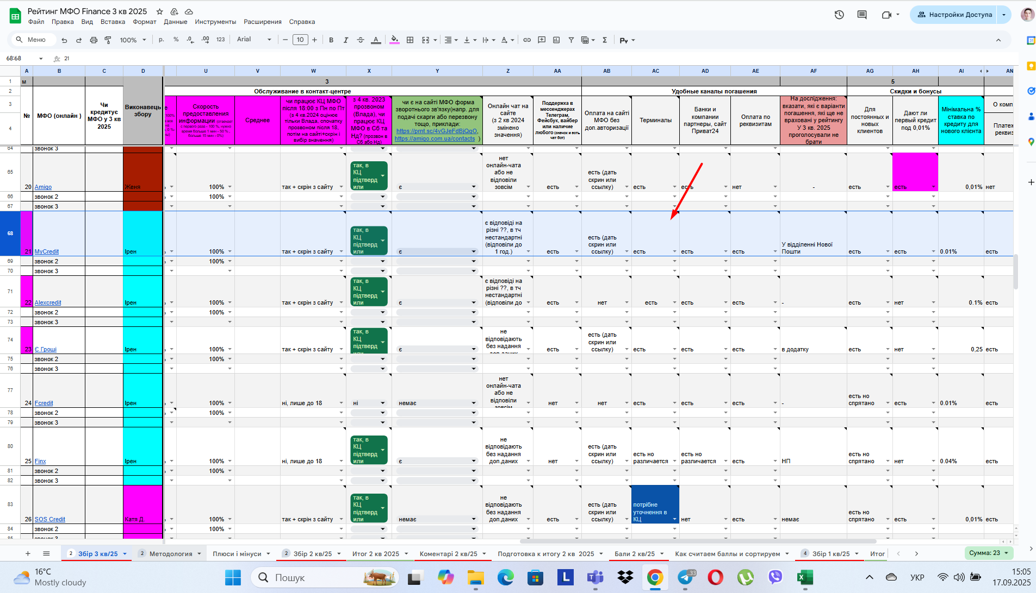The width and height of the screenshot is (1036, 593).
Task: Format cells as currency
Action: pos(162,40)
